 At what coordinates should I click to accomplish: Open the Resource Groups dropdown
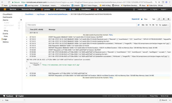[x=29, y=9]
